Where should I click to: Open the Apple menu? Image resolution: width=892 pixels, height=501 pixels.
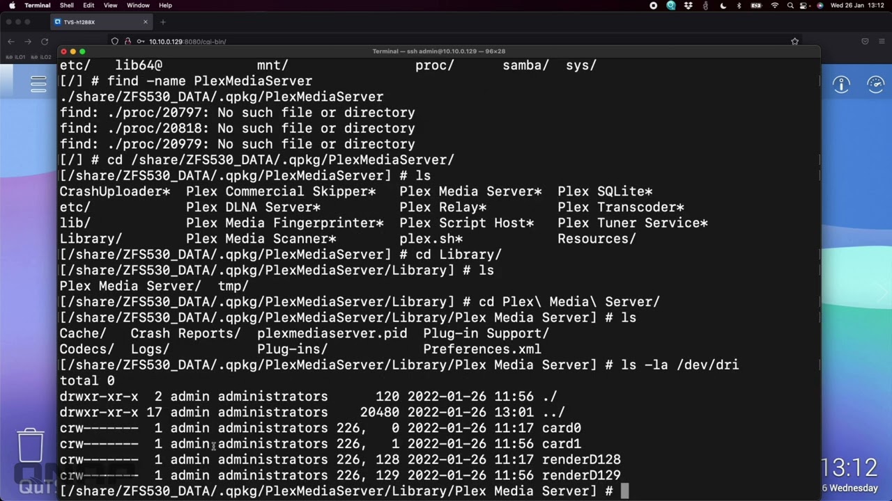click(12, 6)
